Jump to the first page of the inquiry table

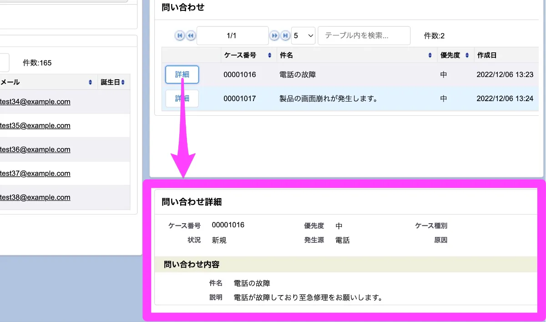tap(180, 35)
